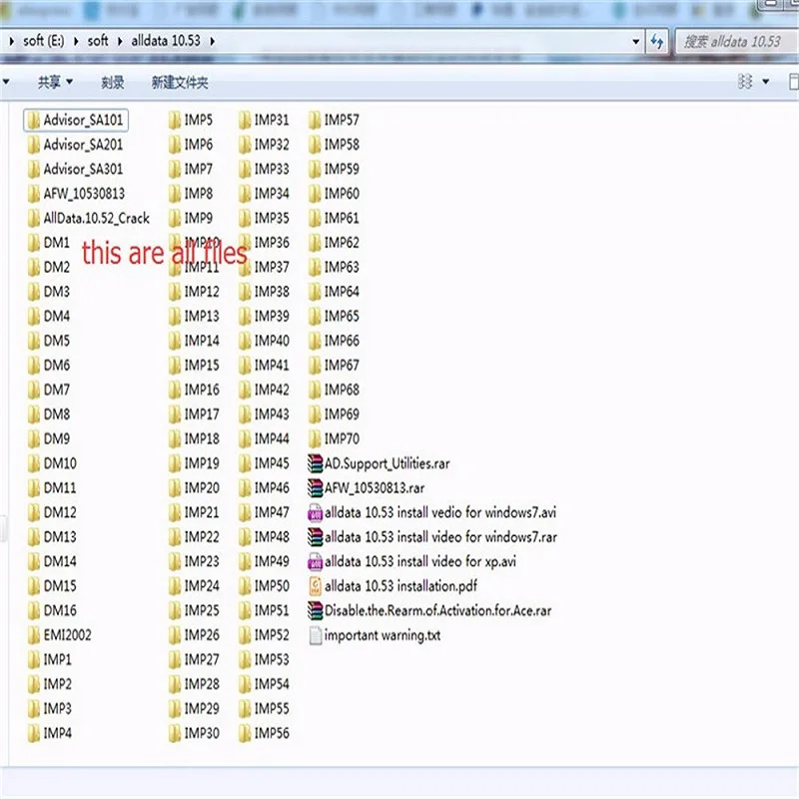Select the IMP9 folder name
The height and width of the screenshot is (799, 799).
[x=198, y=218]
